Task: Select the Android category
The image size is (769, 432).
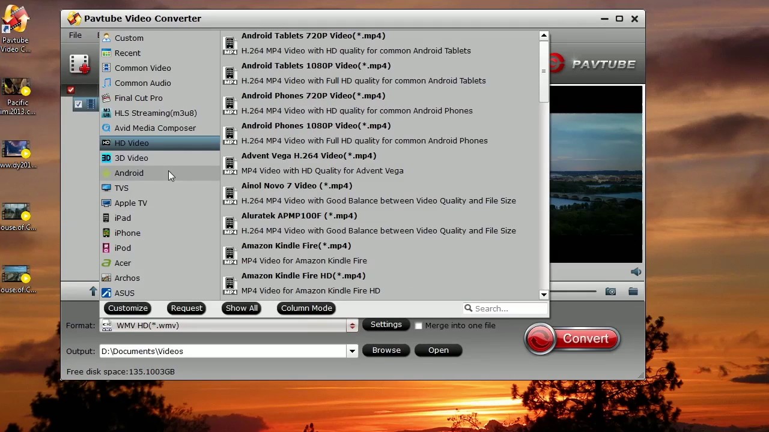Action: [160, 173]
